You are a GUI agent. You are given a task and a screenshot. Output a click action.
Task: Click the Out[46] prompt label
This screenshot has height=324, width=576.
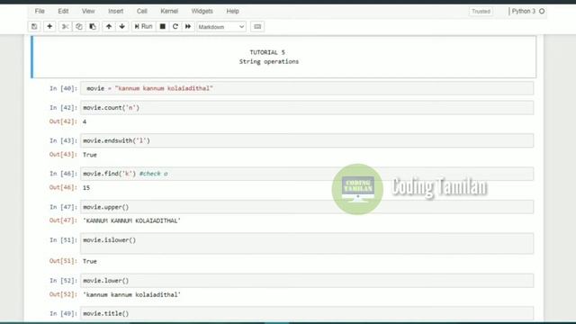pyautogui.click(x=63, y=188)
